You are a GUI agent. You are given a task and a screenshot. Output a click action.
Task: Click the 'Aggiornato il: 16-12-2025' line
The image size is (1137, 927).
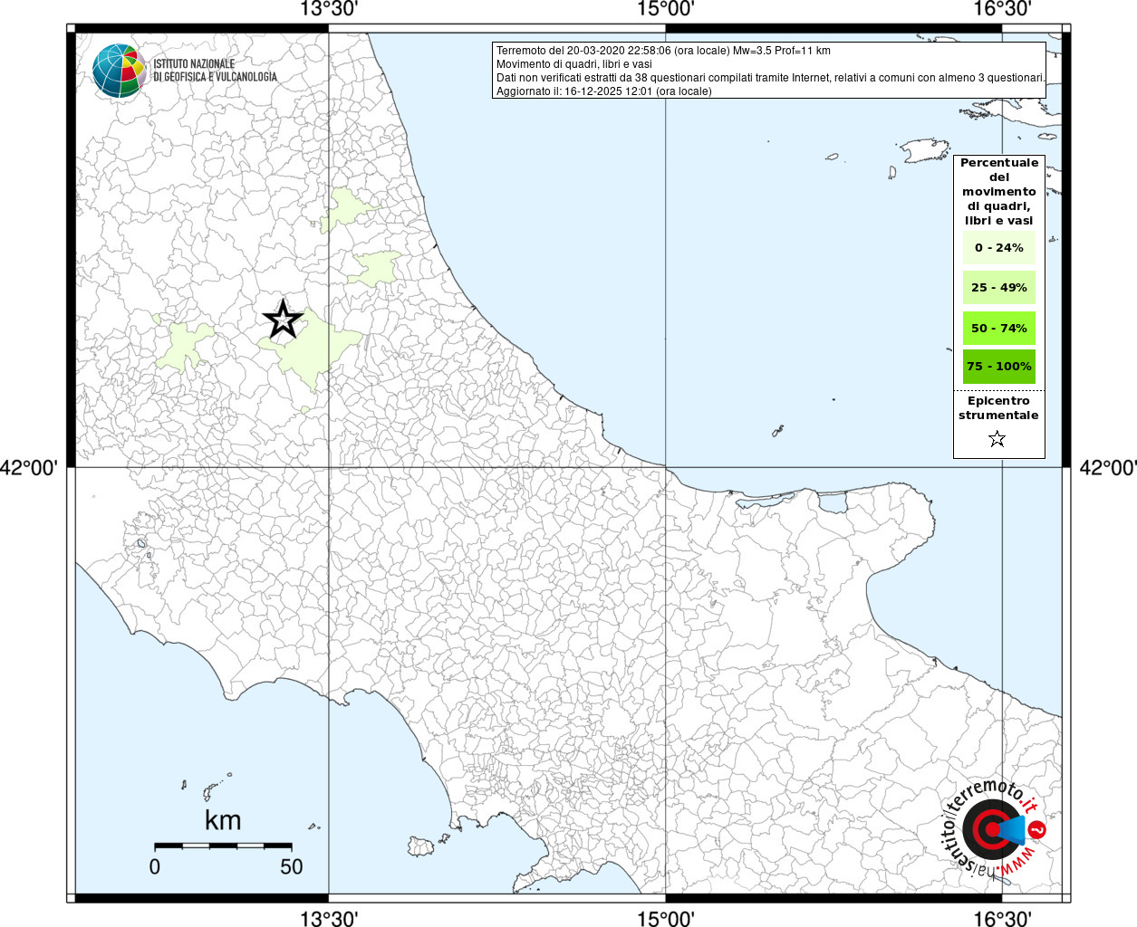coord(603,91)
